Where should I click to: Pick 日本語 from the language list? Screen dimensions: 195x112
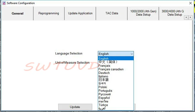[116, 80]
